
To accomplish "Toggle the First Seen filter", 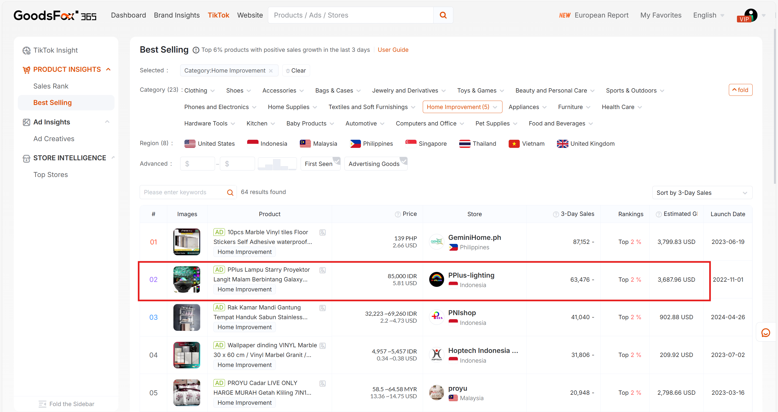I will (320, 164).
